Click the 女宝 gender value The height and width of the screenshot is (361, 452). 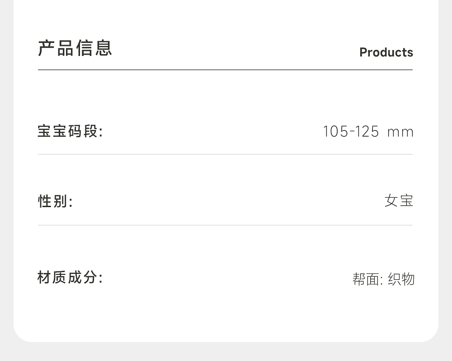pyautogui.click(x=399, y=201)
